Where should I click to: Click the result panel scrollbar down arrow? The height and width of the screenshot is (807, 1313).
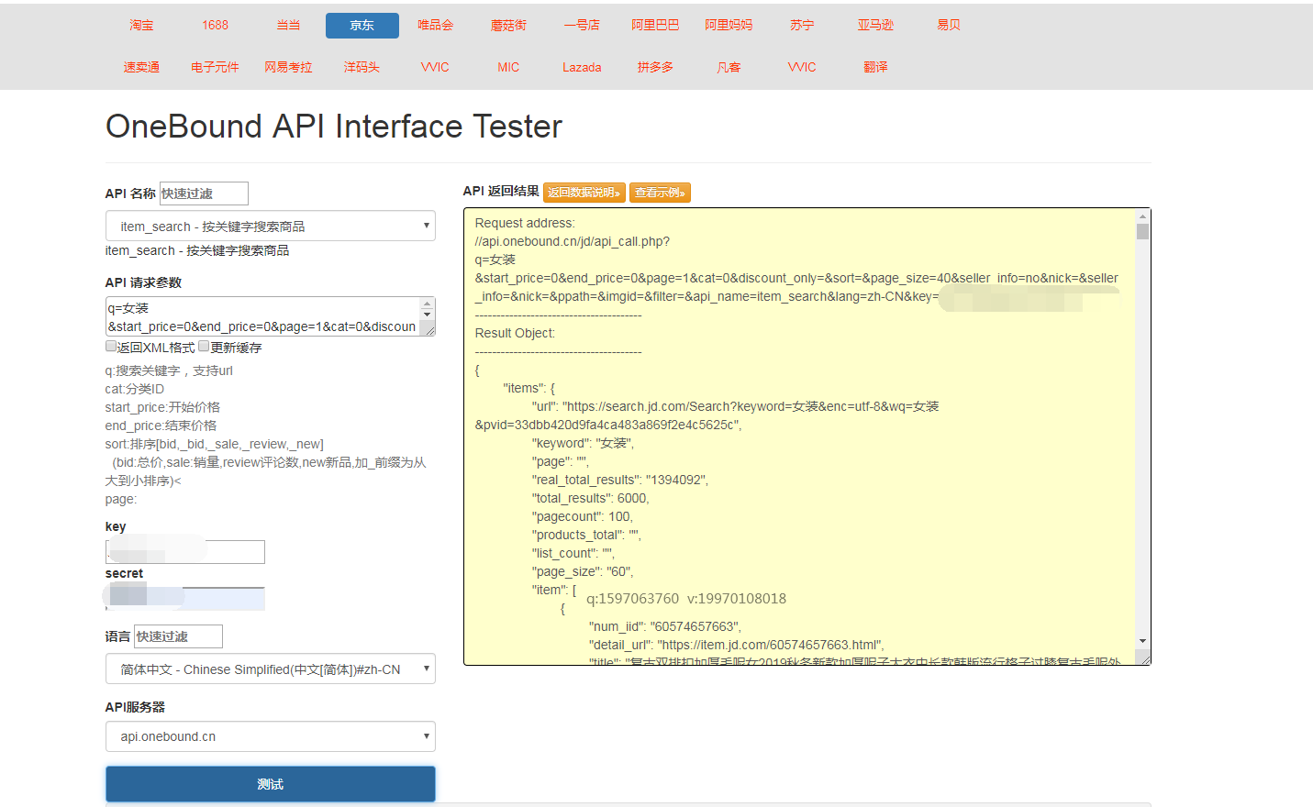tap(1142, 641)
